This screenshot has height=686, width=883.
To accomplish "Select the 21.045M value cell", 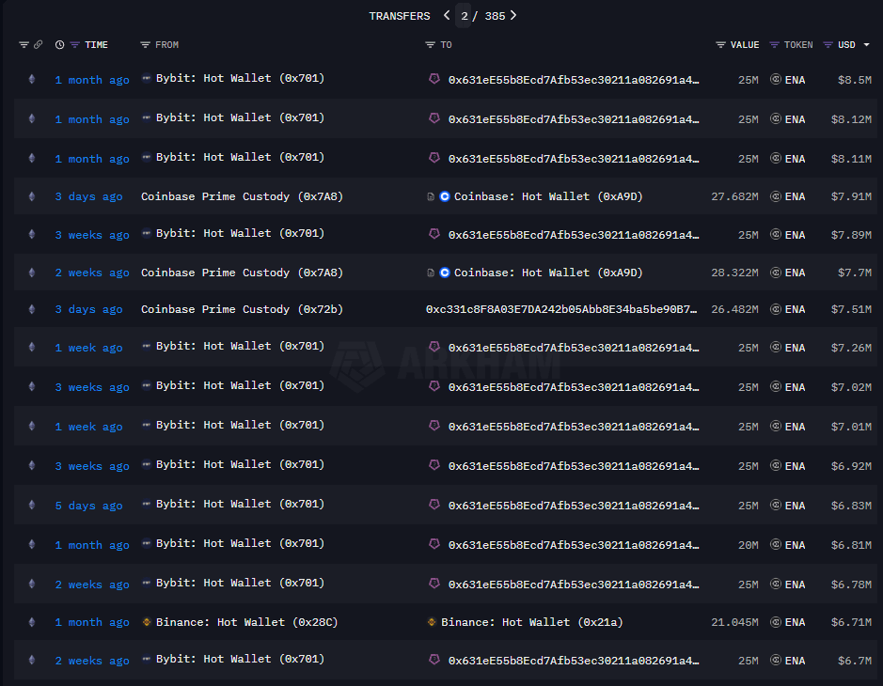I will [735, 622].
